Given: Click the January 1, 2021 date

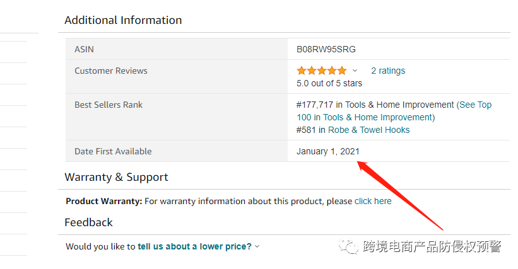Looking at the screenshot, I should (328, 151).
